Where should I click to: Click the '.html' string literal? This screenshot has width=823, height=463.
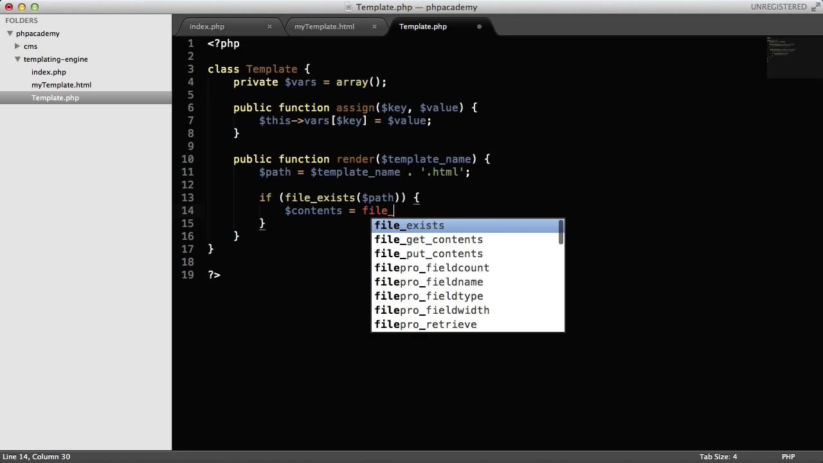pyautogui.click(x=442, y=172)
